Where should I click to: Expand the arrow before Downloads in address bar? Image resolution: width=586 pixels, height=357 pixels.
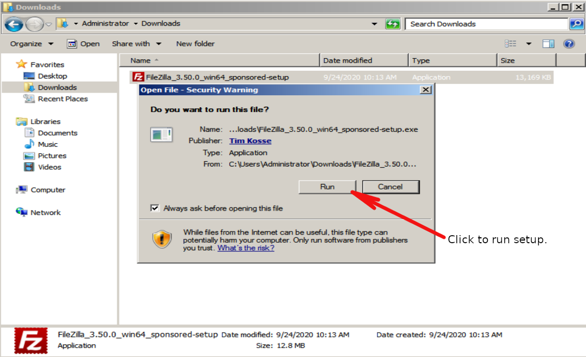coord(136,23)
